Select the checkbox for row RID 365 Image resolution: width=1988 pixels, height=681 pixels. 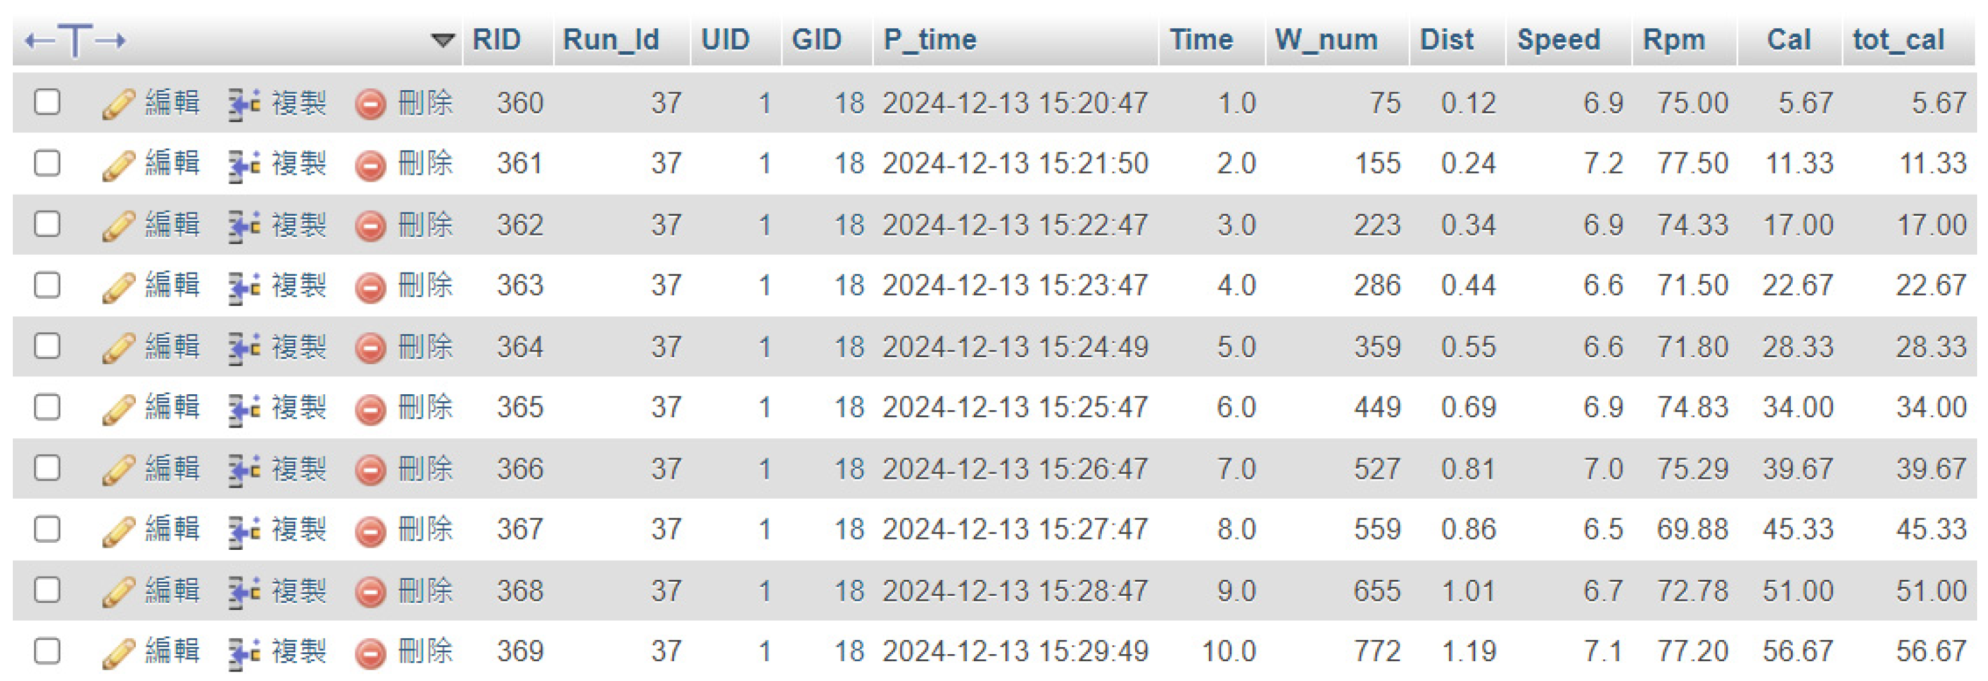[48, 406]
